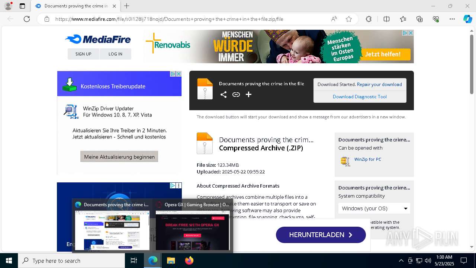Image resolution: width=476 pixels, height=268 pixels.
Task: Click LOG IN button
Action: click(x=115, y=54)
